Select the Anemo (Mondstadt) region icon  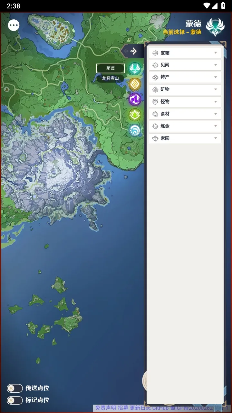(x=135, y=68)
